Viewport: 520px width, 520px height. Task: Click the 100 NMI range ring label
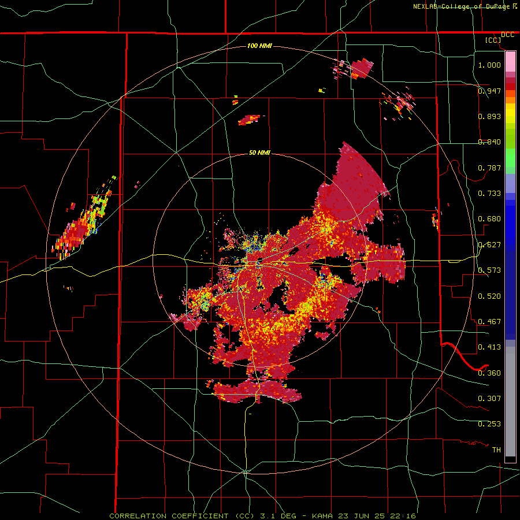click(259, 46)
